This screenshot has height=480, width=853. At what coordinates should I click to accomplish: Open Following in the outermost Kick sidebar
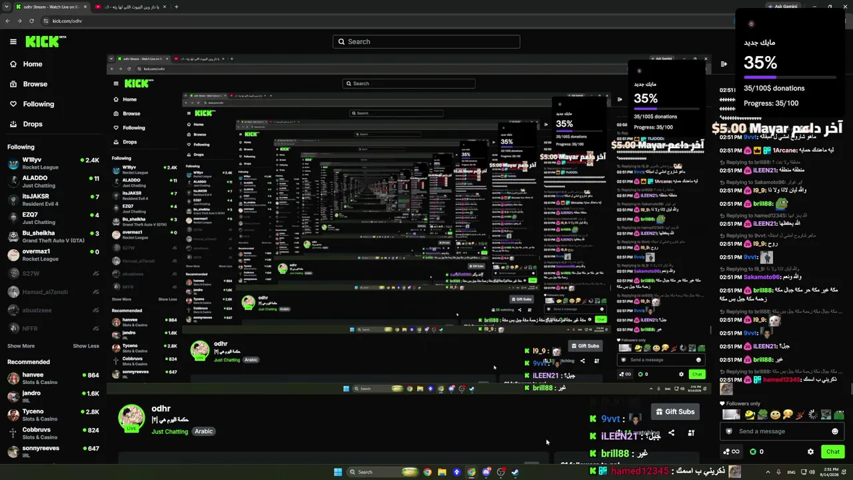[32, 104]
